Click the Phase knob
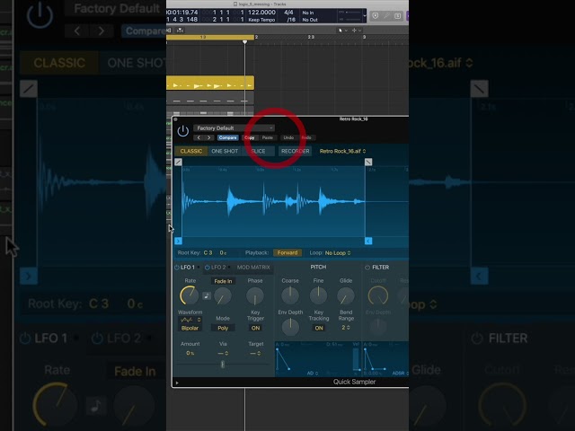The image size is (575, 431). [x=255, y=296]
